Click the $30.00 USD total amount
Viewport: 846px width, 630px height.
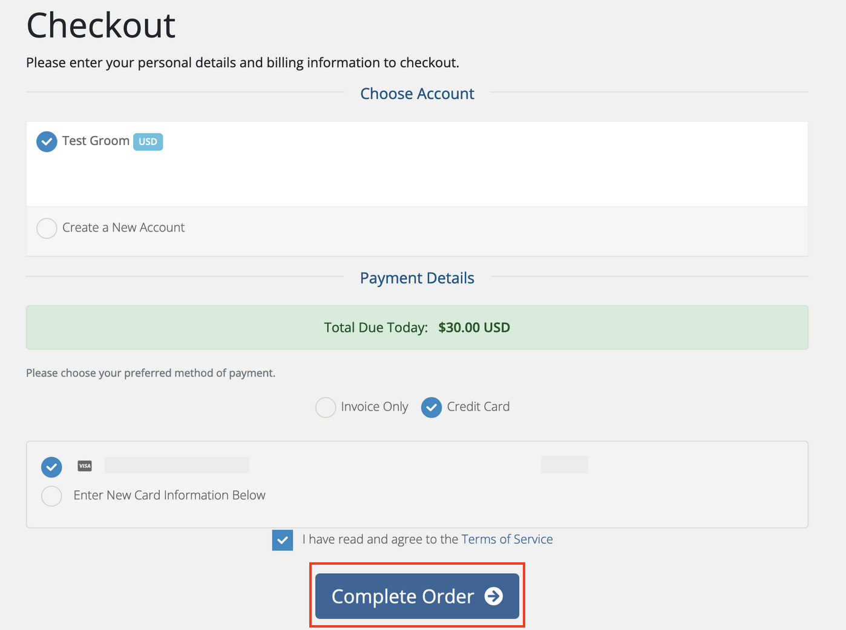point(474,328)
